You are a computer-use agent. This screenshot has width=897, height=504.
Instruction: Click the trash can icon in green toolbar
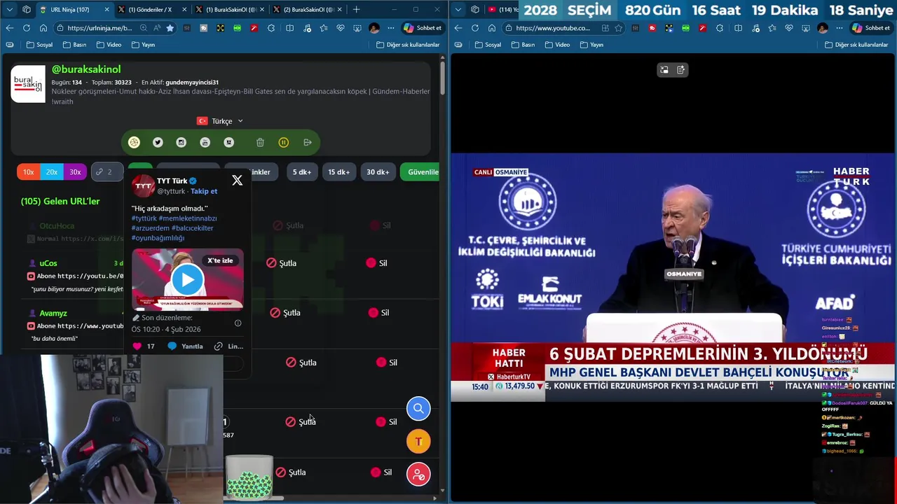tap(260, 142)
